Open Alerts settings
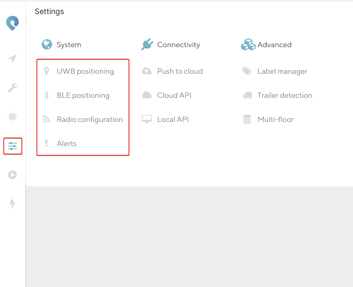353x287 pixels. 66,143
